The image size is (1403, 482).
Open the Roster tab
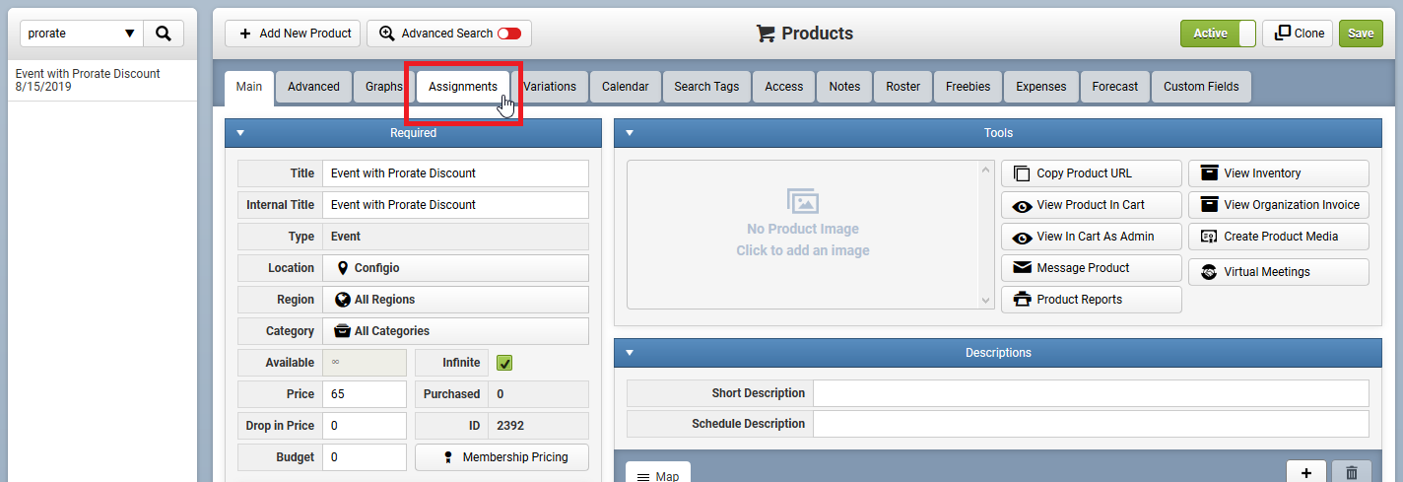(902, 87)
